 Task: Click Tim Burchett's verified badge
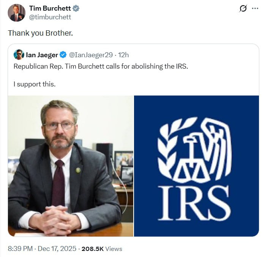(x=76, y=8)
